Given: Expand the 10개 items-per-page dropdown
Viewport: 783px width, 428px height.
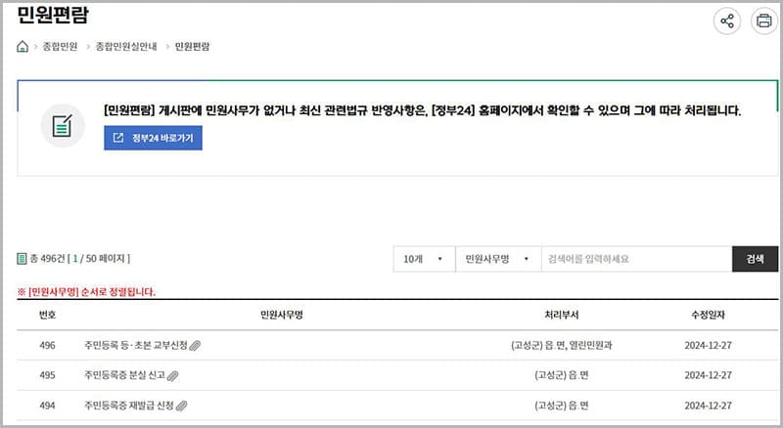Looking at the screenshot, I should click(x=424, y=259).
